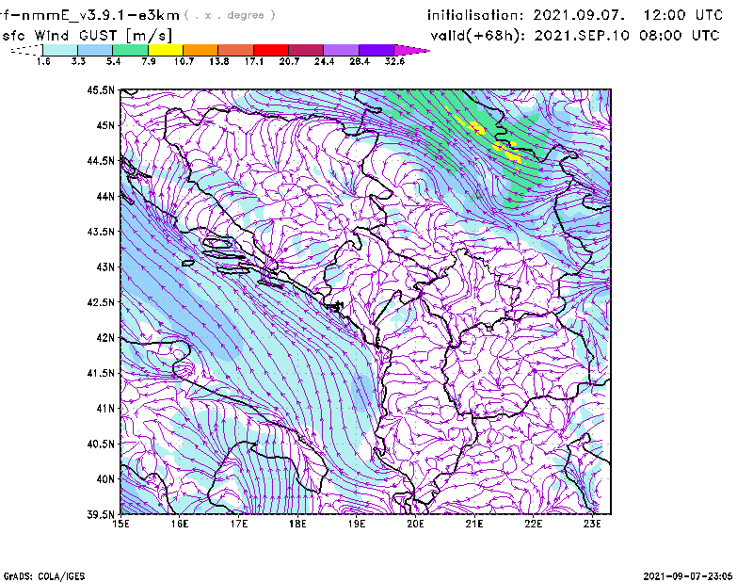The image size is (753, 582).
Task: Click the violet 28.4–32.6 legend swatch
Action: point(376,50)
